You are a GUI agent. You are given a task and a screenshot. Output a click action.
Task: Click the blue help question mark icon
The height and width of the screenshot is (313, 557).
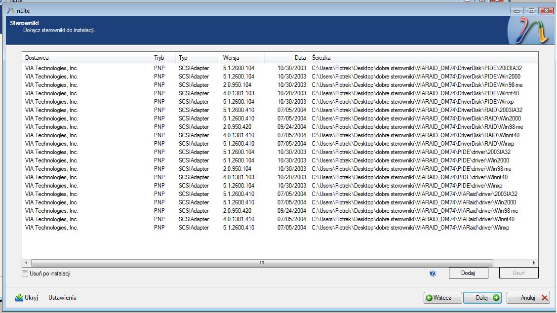(x=432, y=273)
